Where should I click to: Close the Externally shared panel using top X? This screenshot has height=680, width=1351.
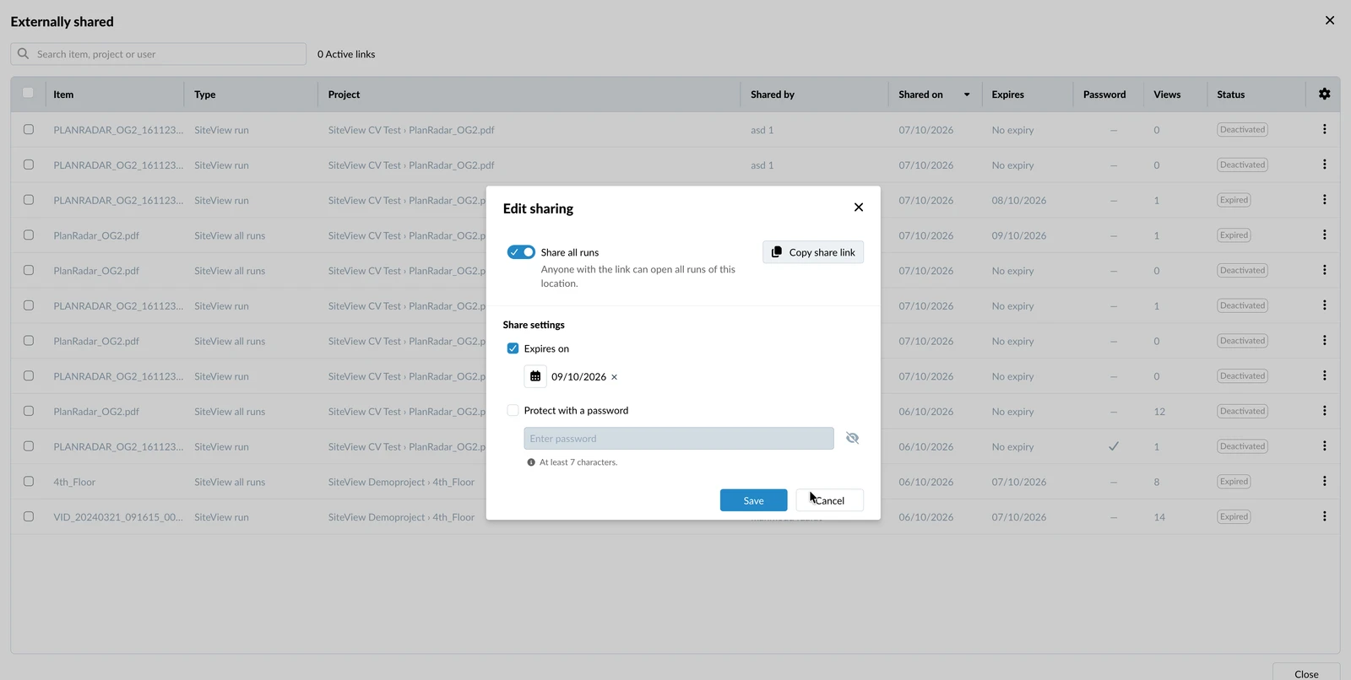pyautogui.click(x=1330, y=20)
